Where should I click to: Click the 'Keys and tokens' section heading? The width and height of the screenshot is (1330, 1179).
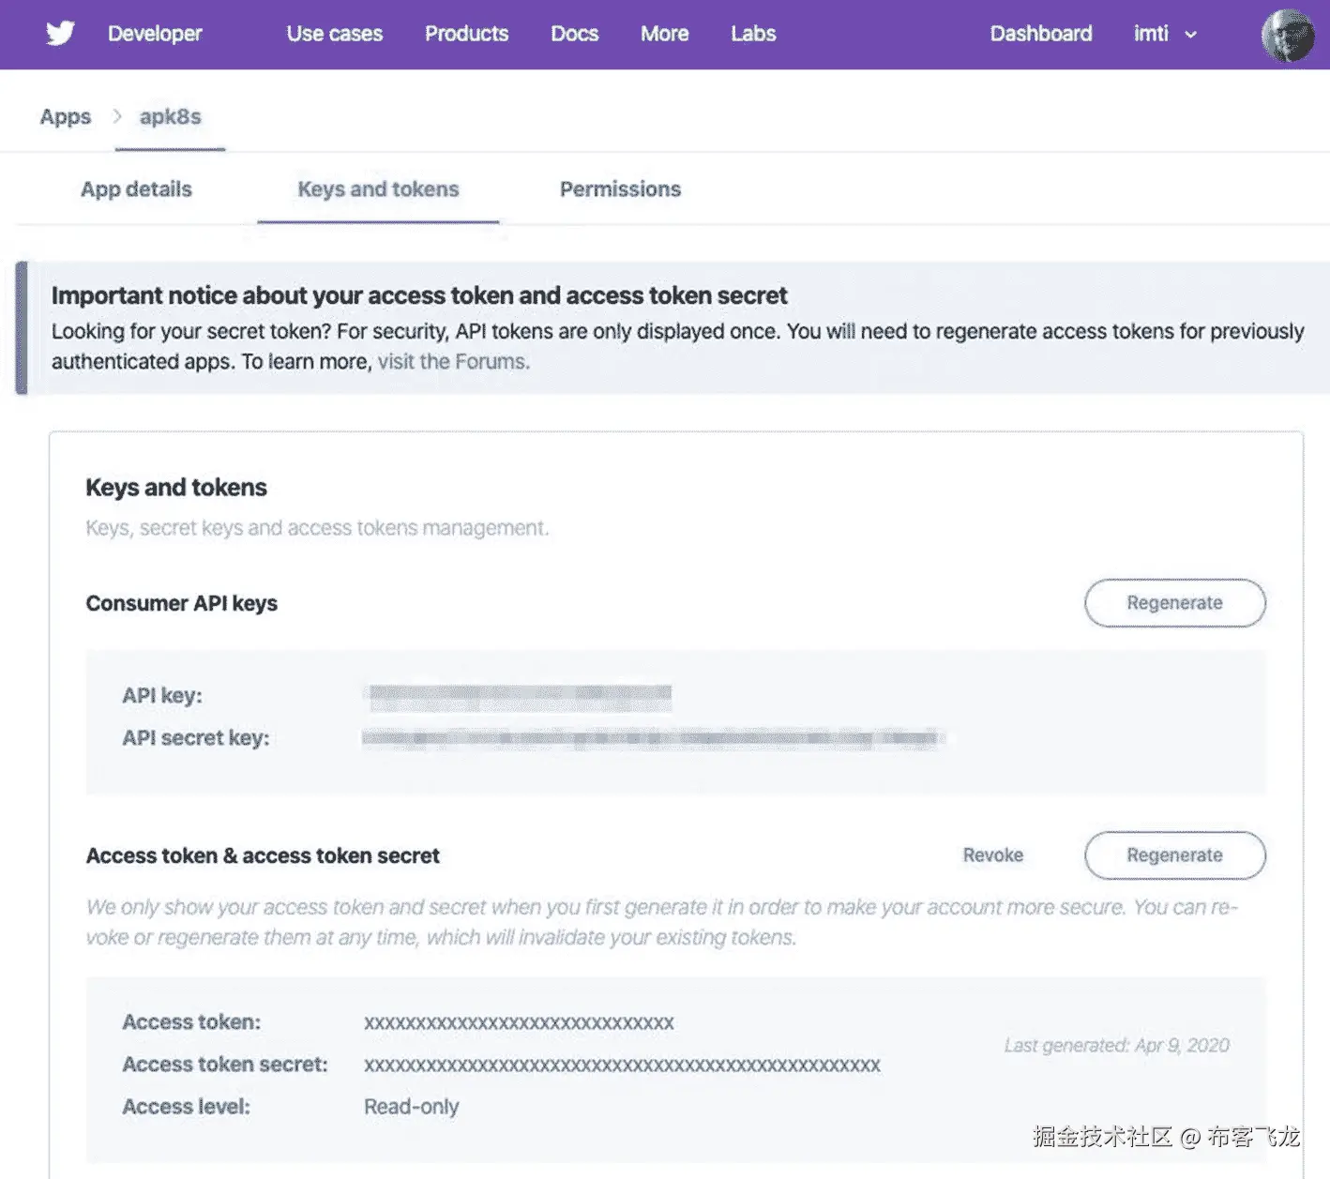(x=176, y=488)
